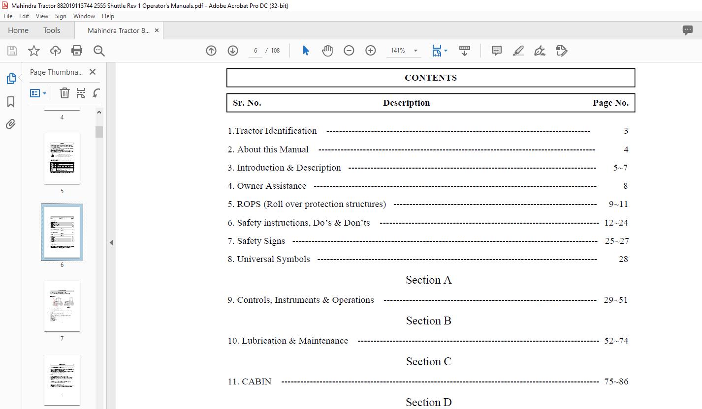Screen dimensions: 702x409
Task: Click the Save file icon
Action: (12, 51)
